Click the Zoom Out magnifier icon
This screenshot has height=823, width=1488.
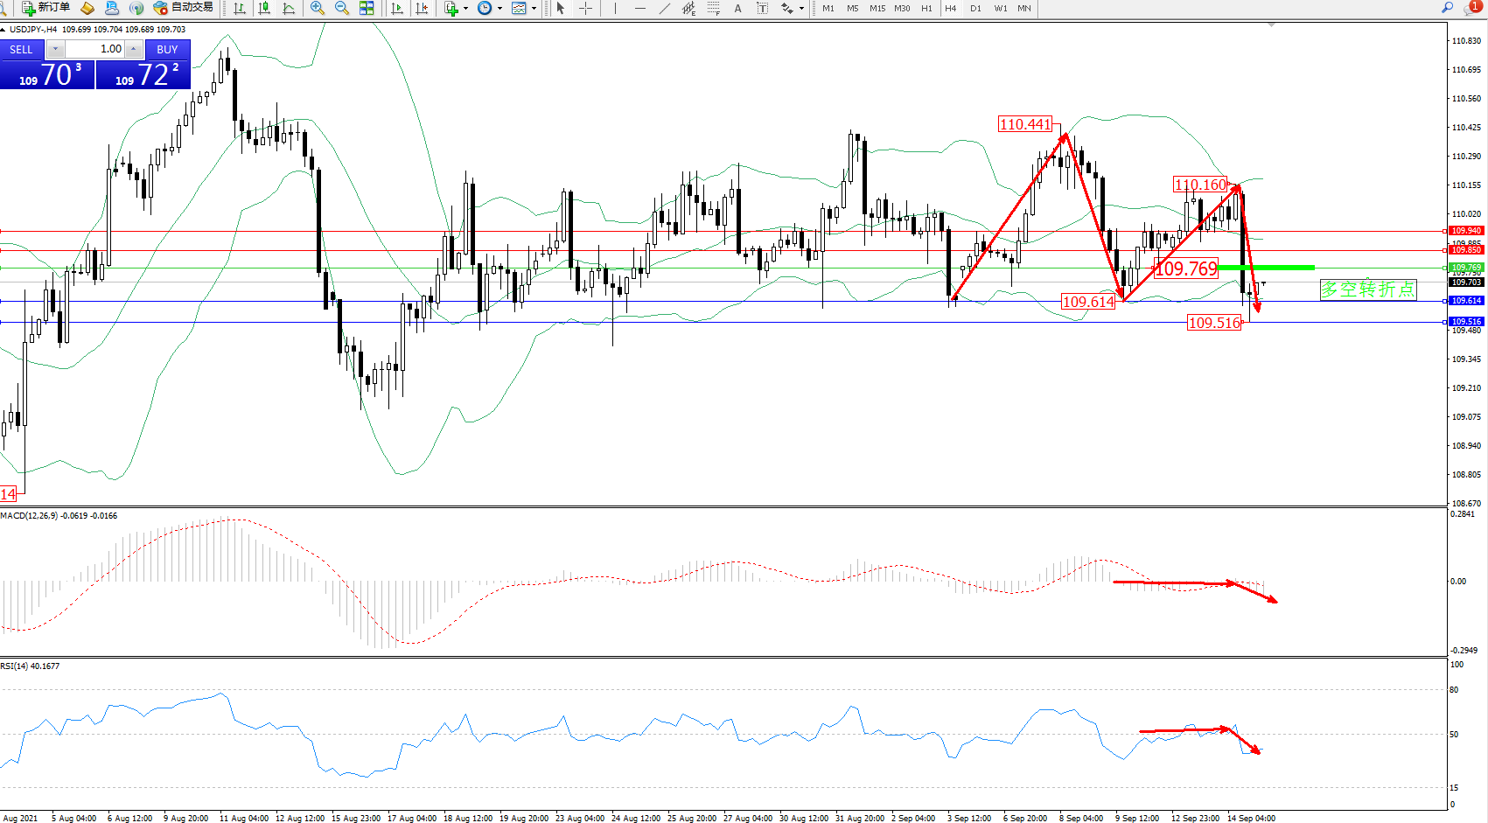click(x=342, y=8)
